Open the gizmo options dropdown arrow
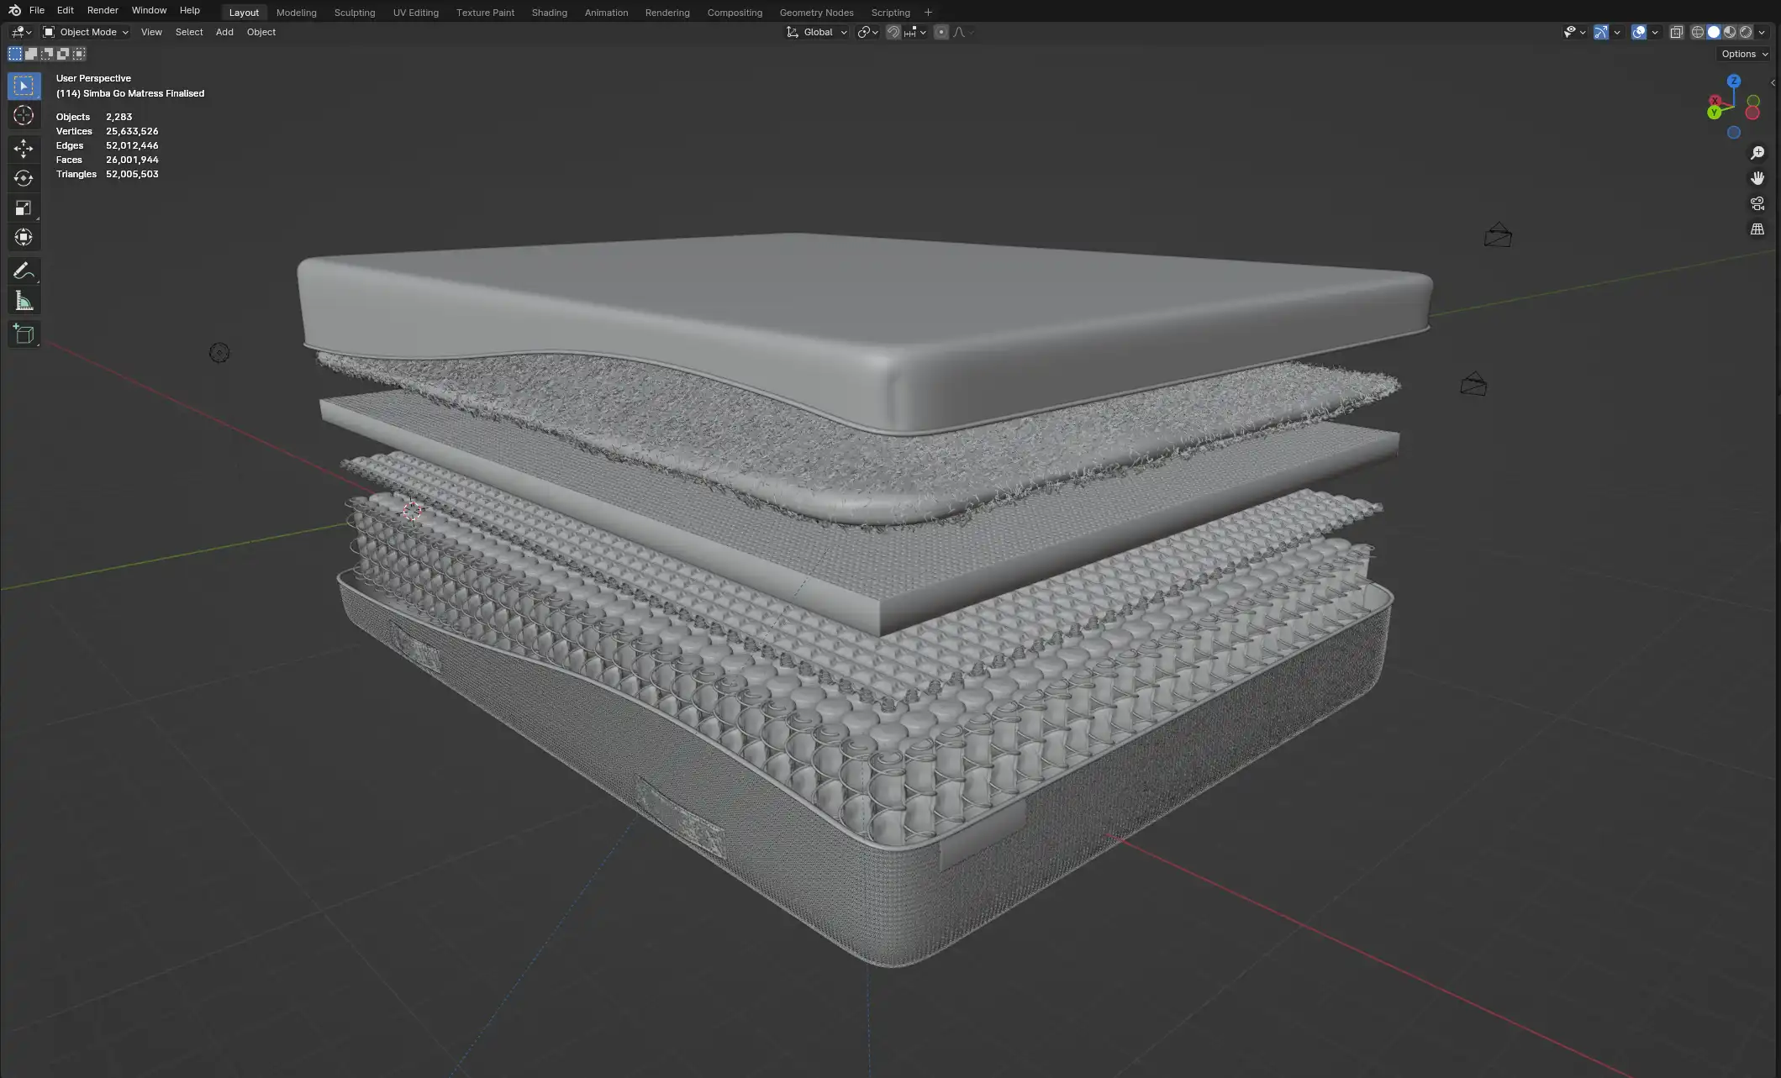Screen dimensions: 1781x1078 click(x=1617, y=32)
